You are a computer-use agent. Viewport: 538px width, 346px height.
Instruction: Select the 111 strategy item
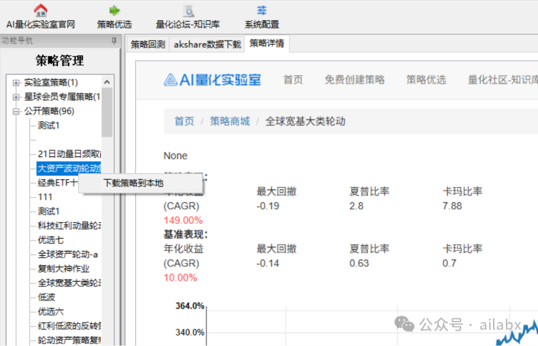click(45, 197)
